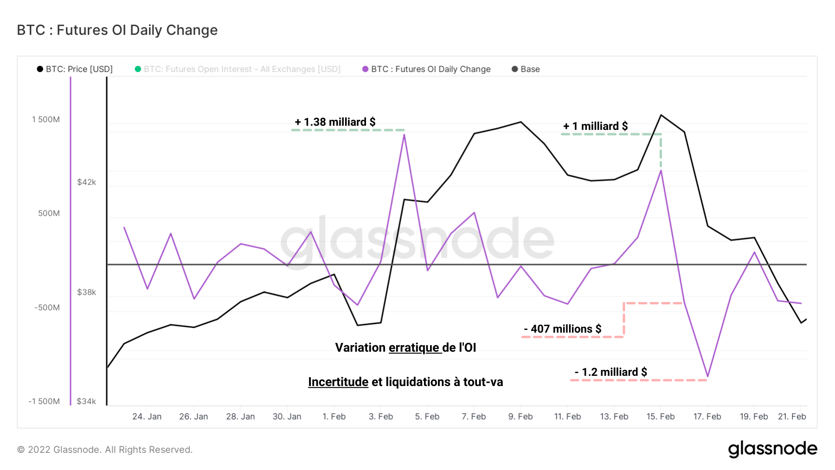Click the green Futures Open Interest legend dot
835x470 pixels.
point(138,69)
